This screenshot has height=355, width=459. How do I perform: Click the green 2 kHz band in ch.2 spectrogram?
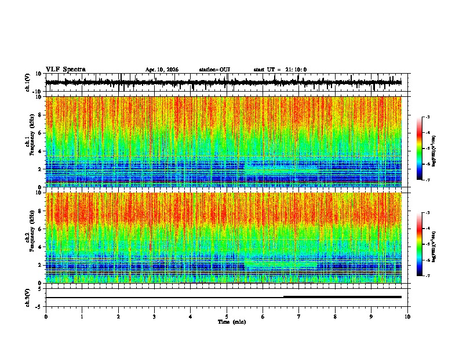tap(280, 263)
